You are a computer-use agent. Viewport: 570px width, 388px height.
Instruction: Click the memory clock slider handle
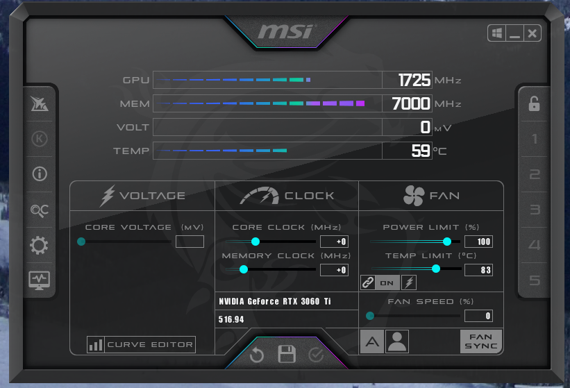(x=244, y=269)
